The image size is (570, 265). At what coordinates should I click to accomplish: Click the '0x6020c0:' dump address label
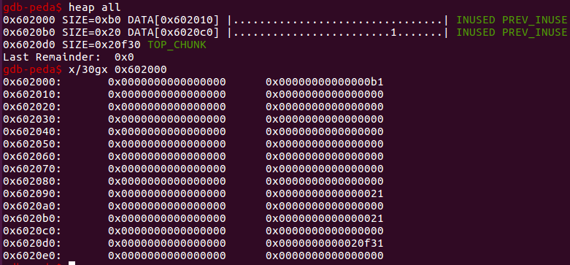pos(32,231)
